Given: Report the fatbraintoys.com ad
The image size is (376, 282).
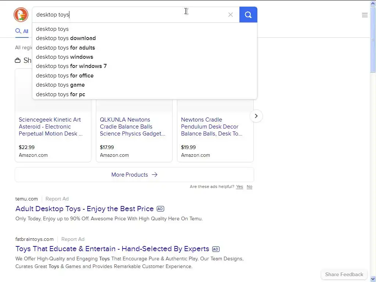Looking at the screenshot, I should click(73, 239).
